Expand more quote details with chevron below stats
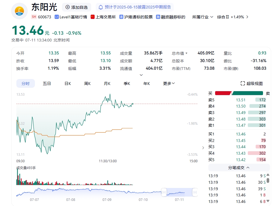Viewport: 272px width, 206px height. 141,75
